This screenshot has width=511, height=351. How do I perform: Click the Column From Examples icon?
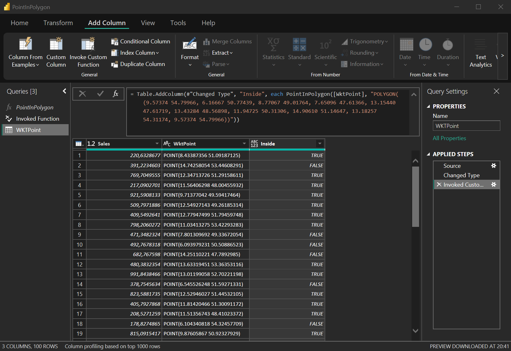pyautogui.click(x=26, y=44)
